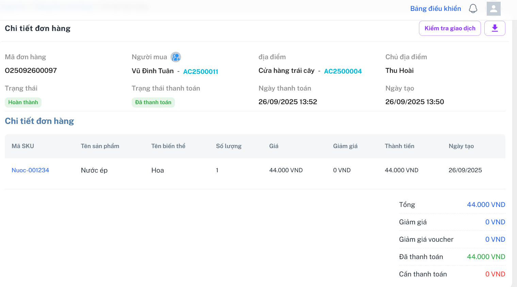This screenshot has width=517, height=287.
Task: Click the Nước ép product name cell
Action: tap(94, 170)
